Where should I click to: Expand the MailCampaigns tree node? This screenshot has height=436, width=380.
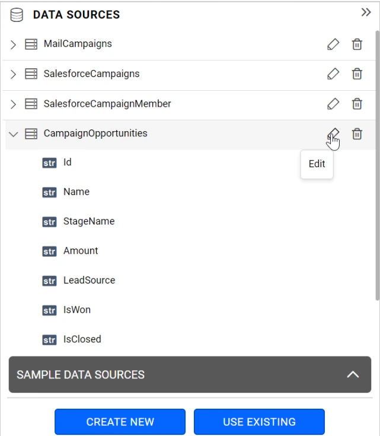[14, 44]
